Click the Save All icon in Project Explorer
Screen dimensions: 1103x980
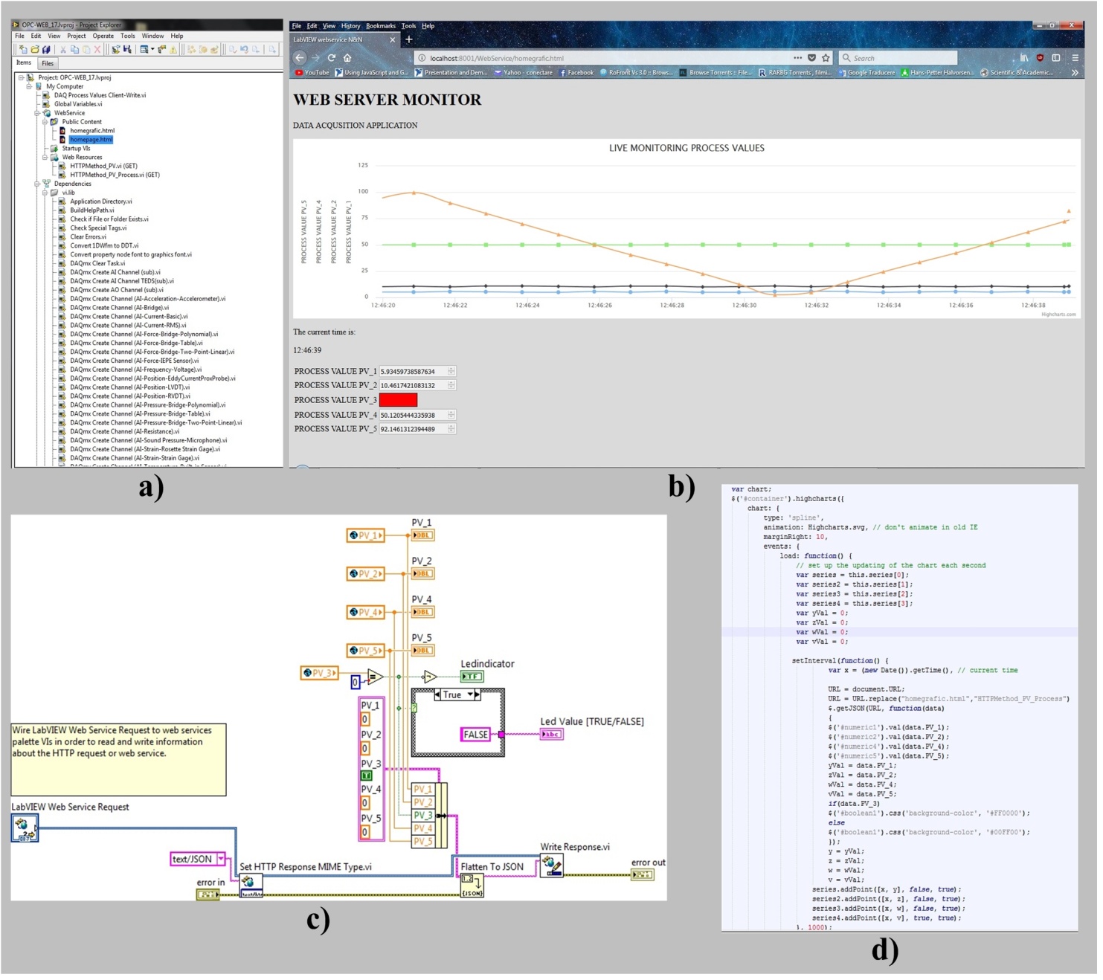[46, 50]
